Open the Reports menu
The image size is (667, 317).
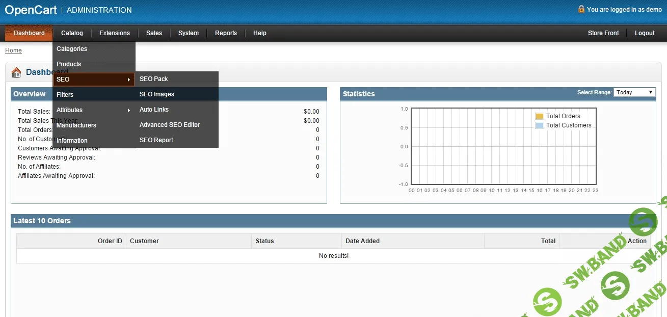click(226, 33)
